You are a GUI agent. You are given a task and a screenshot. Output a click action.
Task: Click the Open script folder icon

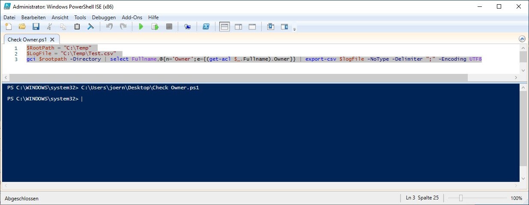click(22, 27)
